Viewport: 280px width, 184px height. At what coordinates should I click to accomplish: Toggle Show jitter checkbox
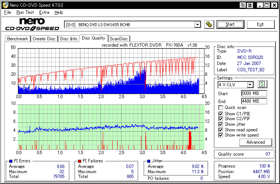pos(221,124)
